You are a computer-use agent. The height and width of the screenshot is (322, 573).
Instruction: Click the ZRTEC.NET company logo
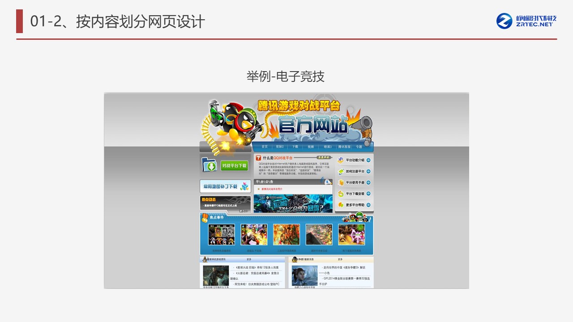point(526,21)
